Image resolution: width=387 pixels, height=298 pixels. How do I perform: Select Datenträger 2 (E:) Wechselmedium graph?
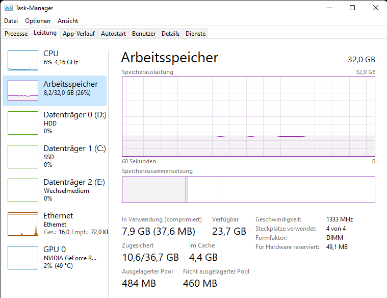point(23,190)
